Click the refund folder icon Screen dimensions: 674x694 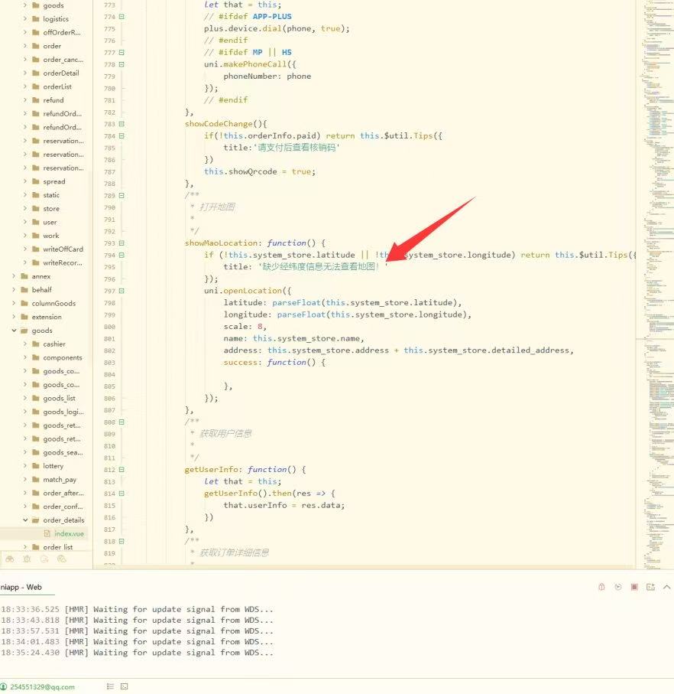click(36, 100)
